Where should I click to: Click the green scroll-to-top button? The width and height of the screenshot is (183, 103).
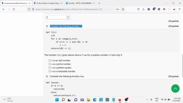(175, 88)
